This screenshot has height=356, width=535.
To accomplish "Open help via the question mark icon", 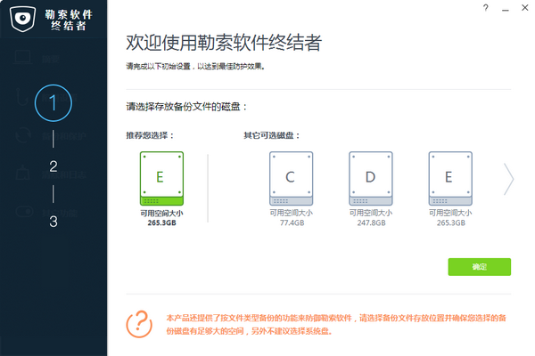I will [x=486, y=8].
